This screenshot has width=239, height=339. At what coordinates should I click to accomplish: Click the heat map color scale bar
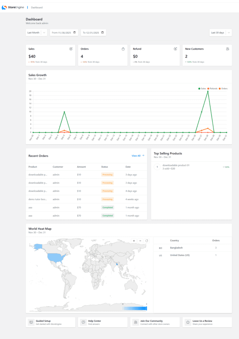[135, 309]
